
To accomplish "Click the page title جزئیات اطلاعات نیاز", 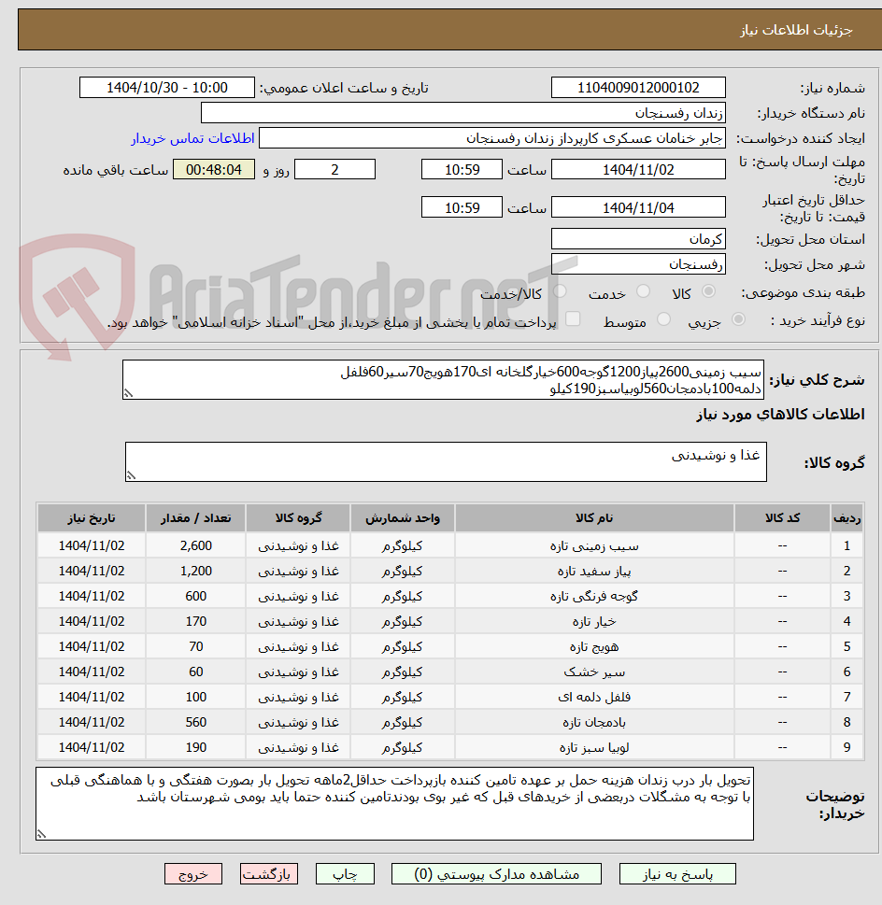I will 796,30.
